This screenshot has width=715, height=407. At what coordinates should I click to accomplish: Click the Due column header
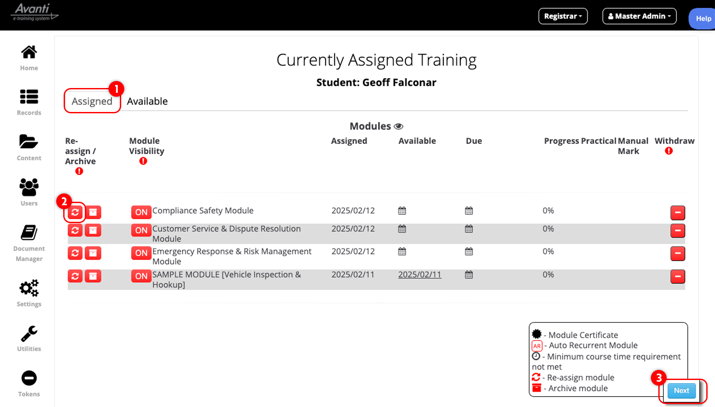pos(473,141)
